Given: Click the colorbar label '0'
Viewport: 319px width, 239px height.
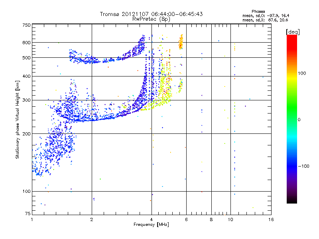Looking at the screenshot, I should pos(299,120).
